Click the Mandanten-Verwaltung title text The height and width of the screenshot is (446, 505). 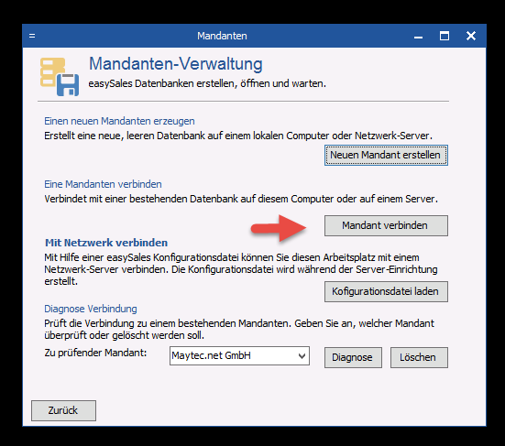(176, 64)
